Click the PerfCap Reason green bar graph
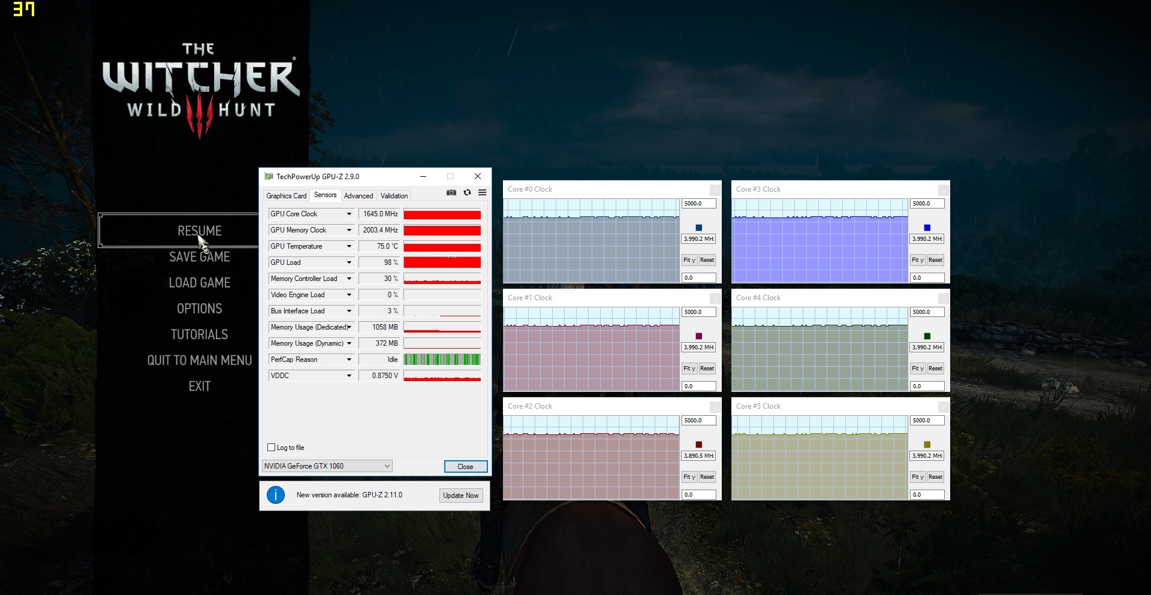The height and width of the screenshot is (595, 1151). 442,360
